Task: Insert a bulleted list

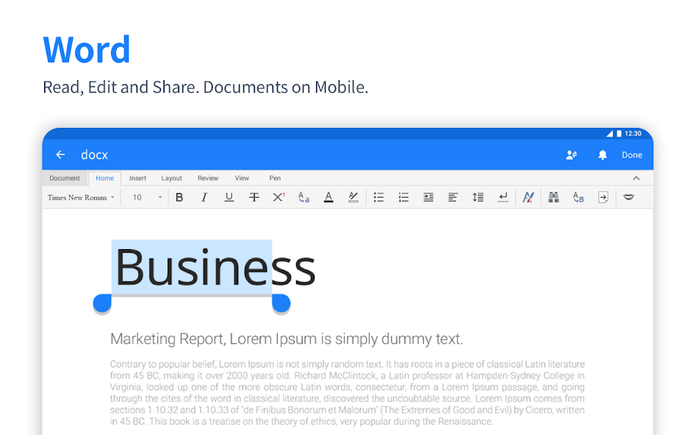Action: pyautogui.click(x=379, y=198)
